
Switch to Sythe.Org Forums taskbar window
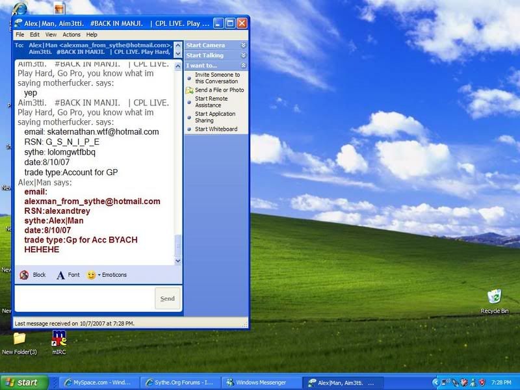[179, 382]
